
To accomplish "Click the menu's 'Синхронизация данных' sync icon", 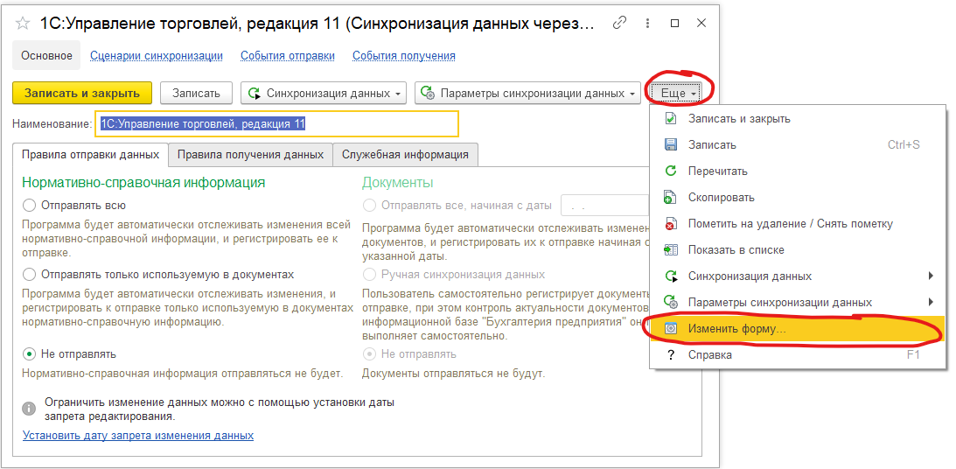I will point(671,276).
